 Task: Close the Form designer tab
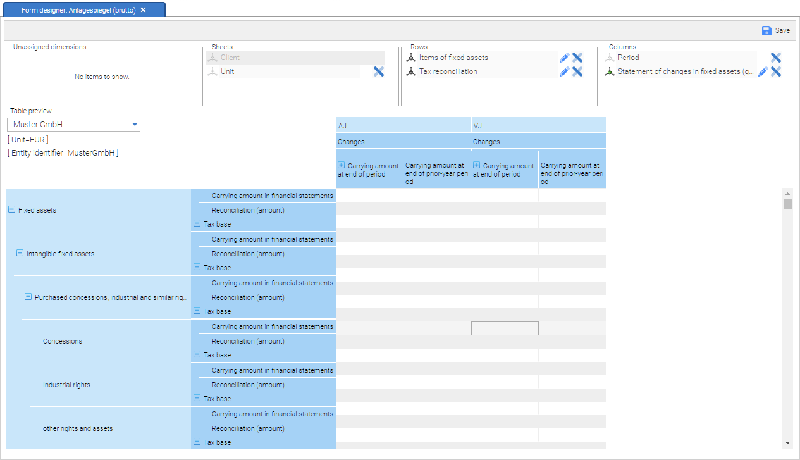coord(144,10)
